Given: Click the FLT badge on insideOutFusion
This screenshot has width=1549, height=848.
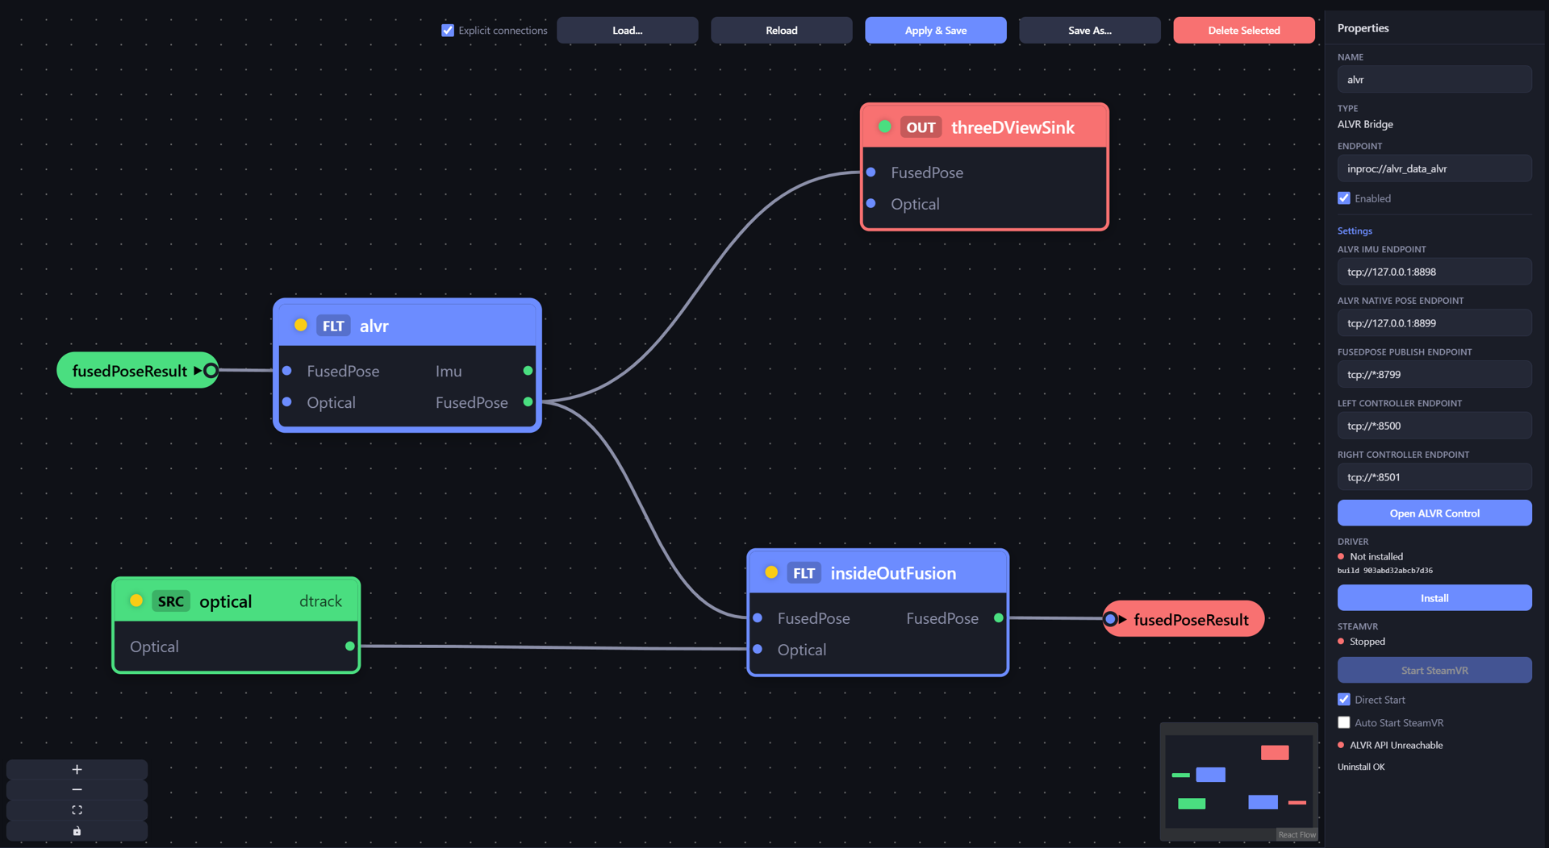Looking at the screenshot, I should tap(804, 573).
